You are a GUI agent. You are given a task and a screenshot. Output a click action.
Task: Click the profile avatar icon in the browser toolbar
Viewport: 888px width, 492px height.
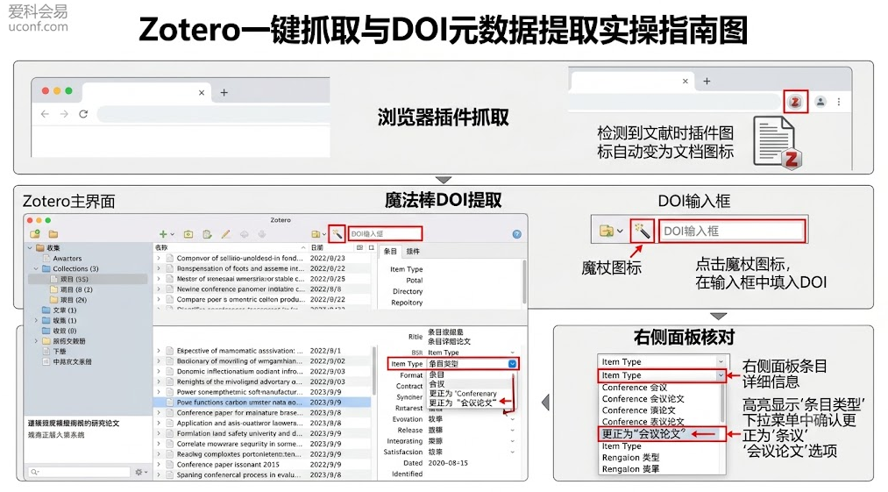[820, 102]
